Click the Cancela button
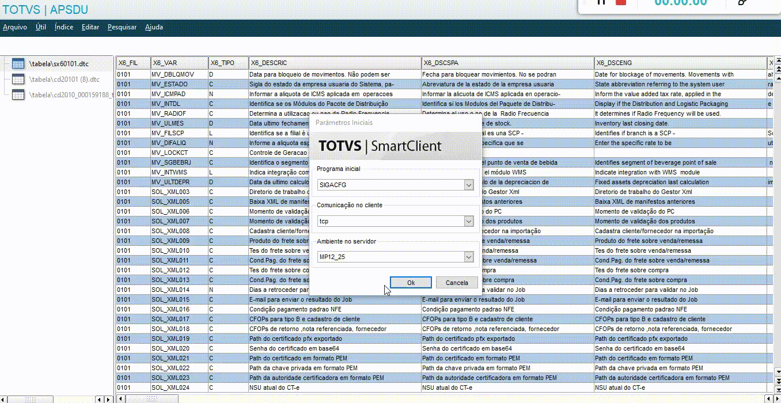Screen dimensions: 781x403 457,283
